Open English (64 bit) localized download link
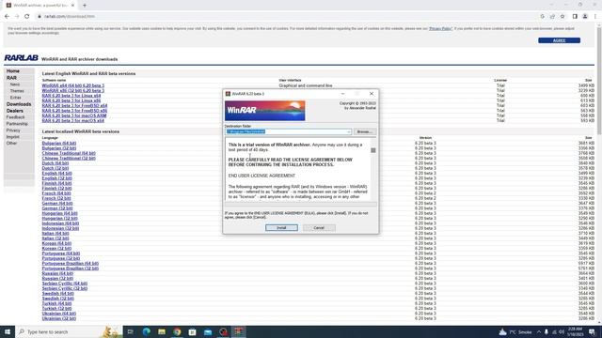Image resolution: width=602 pixels, height=338 pixels. [56, 173]
